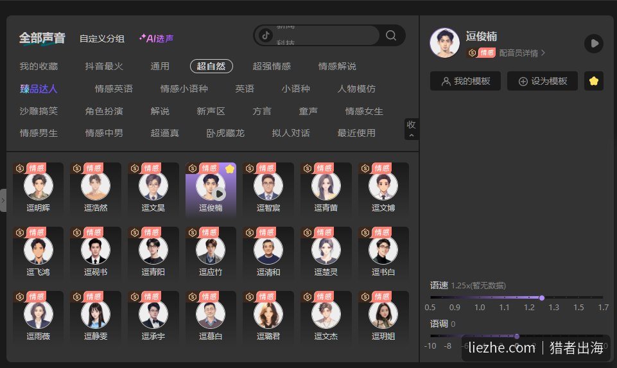
Task: Select 情感解说 category
Action: point(337,66)
